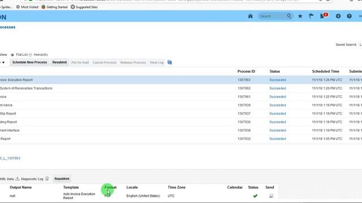This screenshot has width=362, height=203.
Task: Sort by Status column header in process table
Action: (x=274, y=72)
